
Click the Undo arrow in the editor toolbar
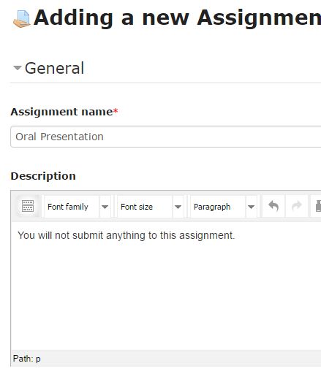273,207
